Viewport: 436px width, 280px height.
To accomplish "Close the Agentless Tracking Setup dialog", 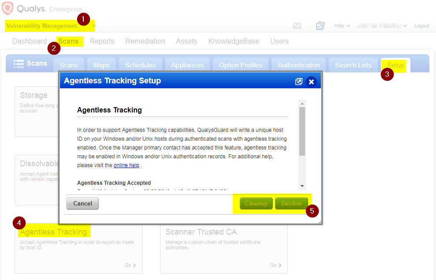I will (311, 82).
